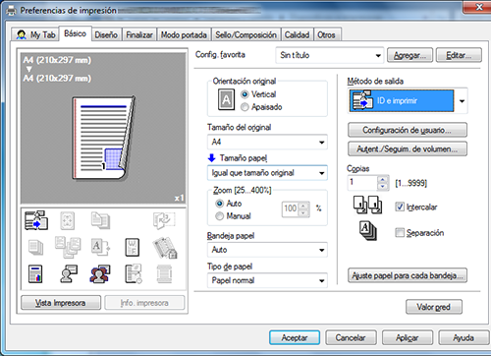
Task: Click the My Tab user icon
Action: (22, 34)
